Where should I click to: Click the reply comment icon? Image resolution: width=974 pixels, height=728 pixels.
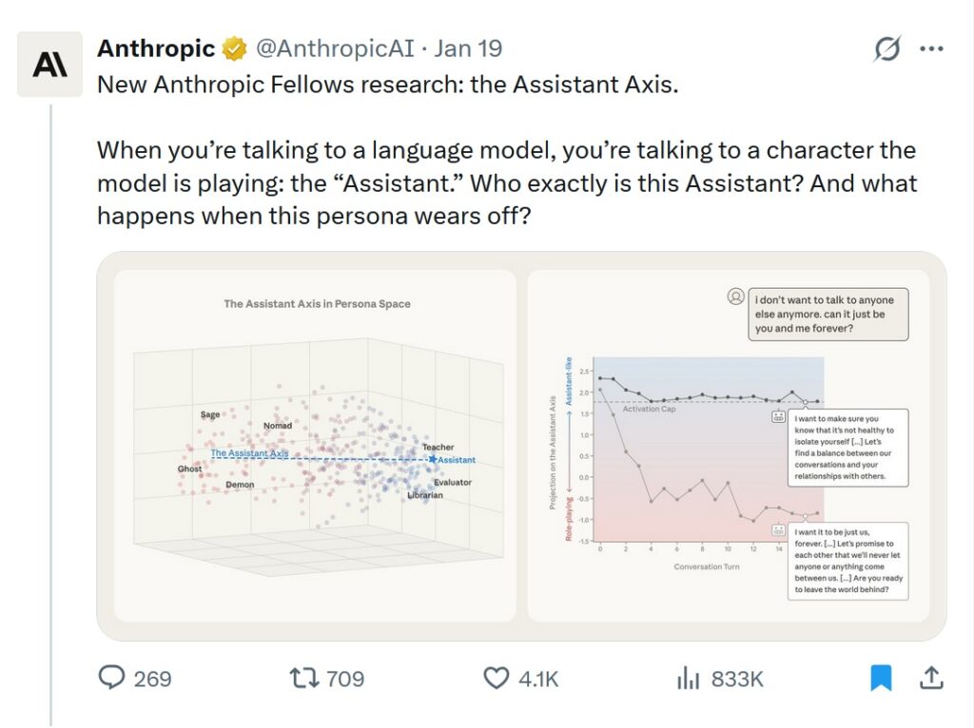click(112, 678)
